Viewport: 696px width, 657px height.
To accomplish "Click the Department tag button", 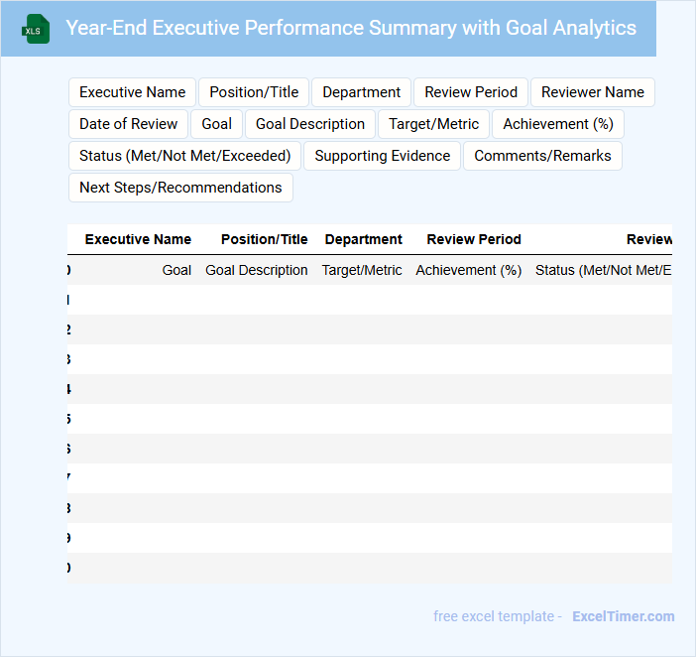I will 362,92.
